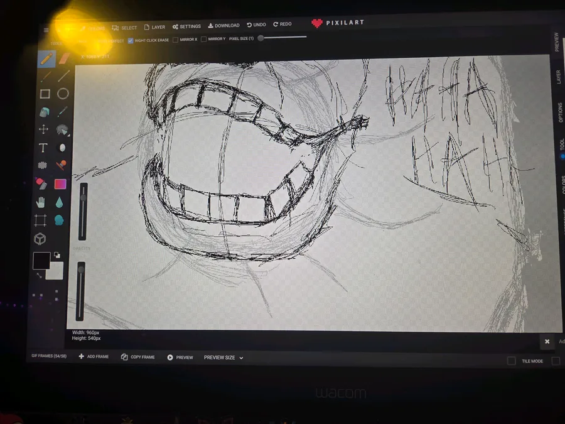The height and width of the screenshot is (424, 565).
Task: Select the teal Smudge tool
Action: (x=59, y=220)
